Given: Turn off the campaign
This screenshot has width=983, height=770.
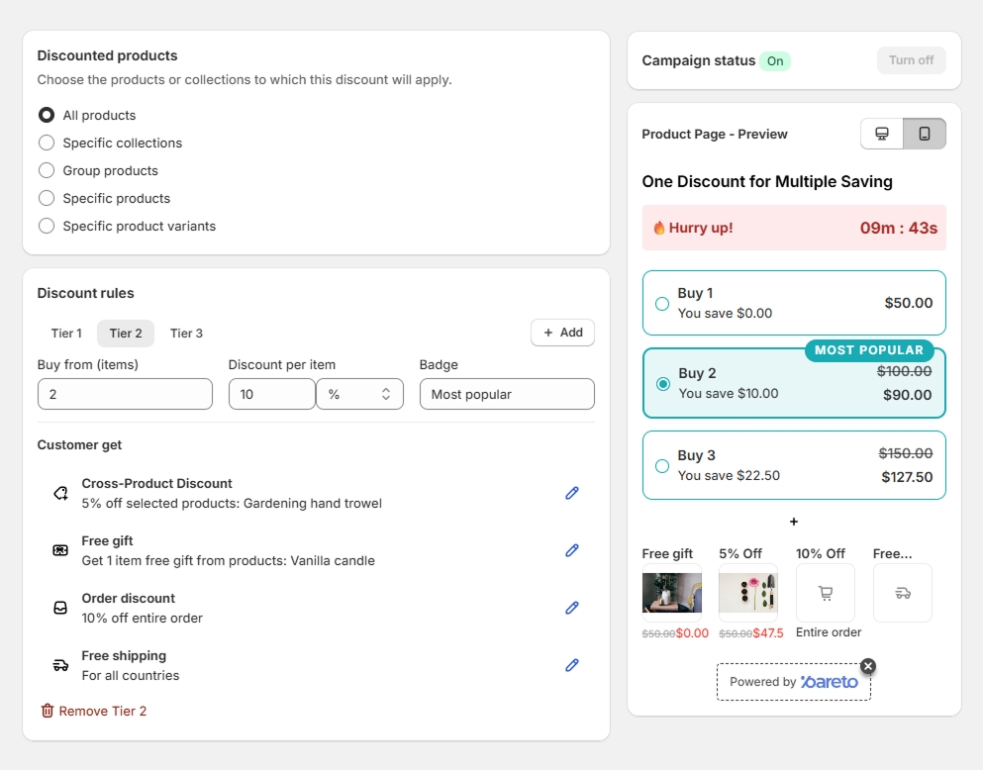Looking at the screenshot, I should (911, 60).
